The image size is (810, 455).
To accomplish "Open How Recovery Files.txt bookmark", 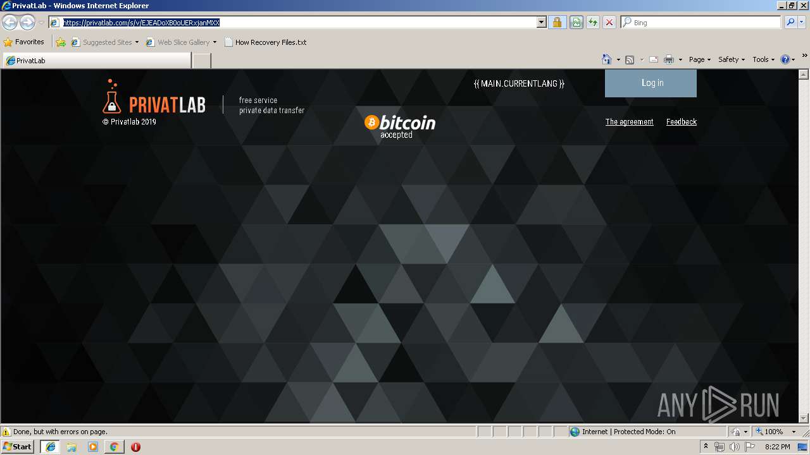I will 265,42.
